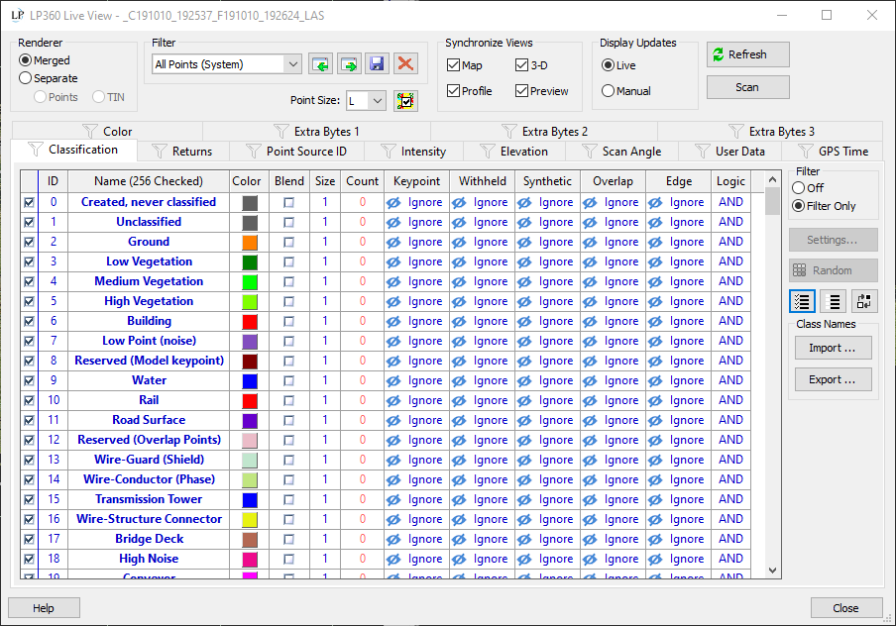Click the invert selection icon
The width and height of the screenshot is (896, 626).
coord(864,301)
